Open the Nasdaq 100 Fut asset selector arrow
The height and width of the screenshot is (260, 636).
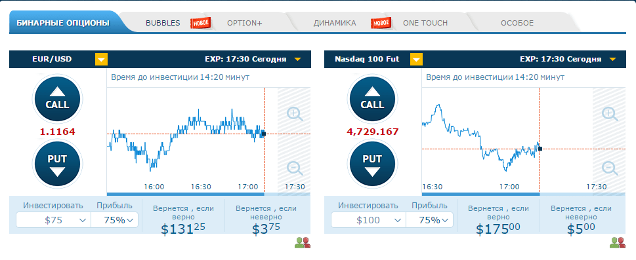[417, 60]
